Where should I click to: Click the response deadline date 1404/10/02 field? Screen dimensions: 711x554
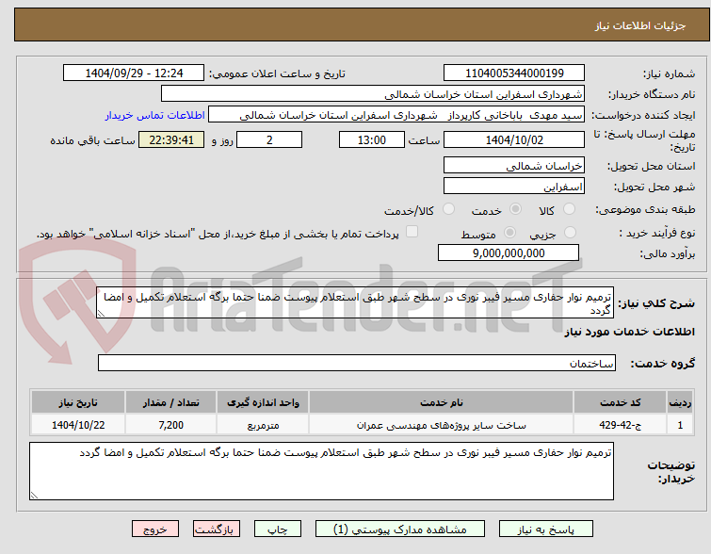514,139
